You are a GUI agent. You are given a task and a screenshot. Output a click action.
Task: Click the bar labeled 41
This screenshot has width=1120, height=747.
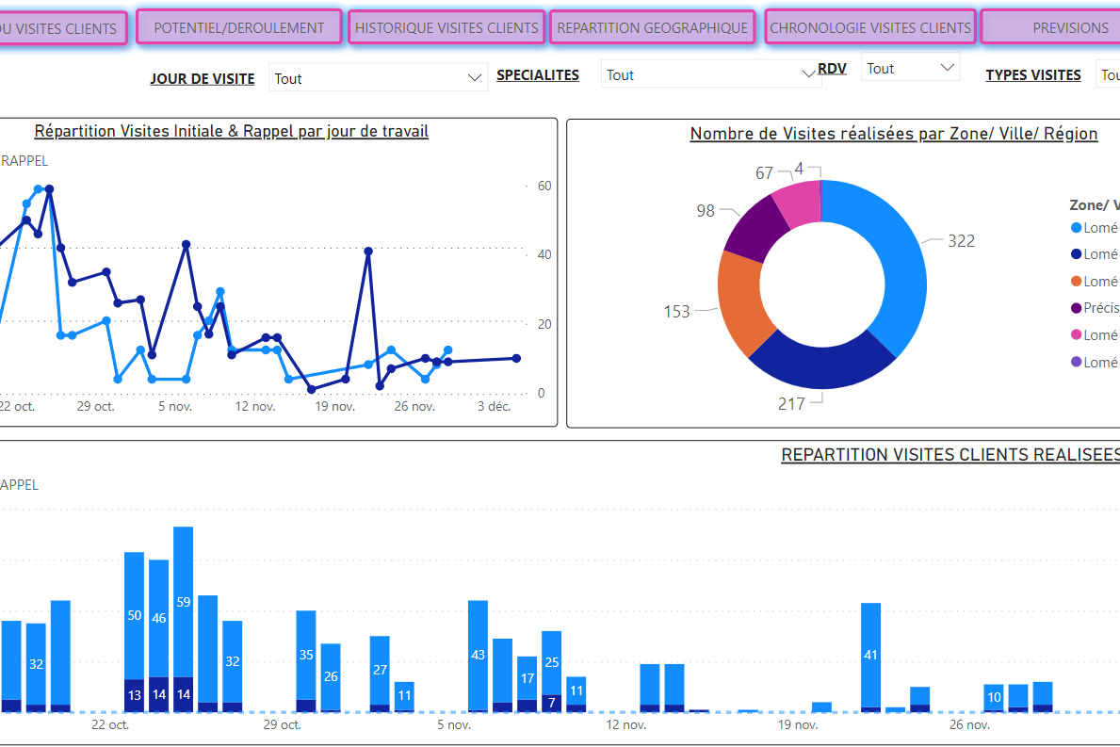[x=870, y=654]
